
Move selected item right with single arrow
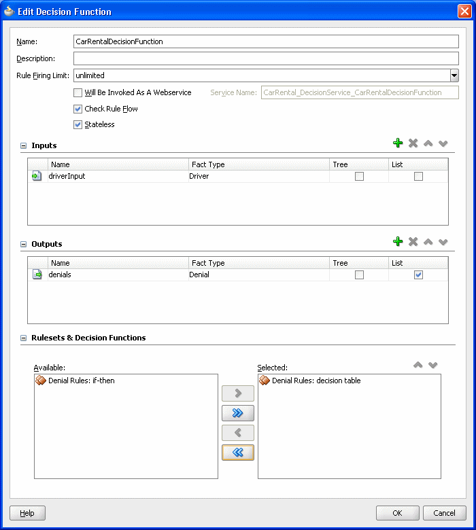coord(238,393)
